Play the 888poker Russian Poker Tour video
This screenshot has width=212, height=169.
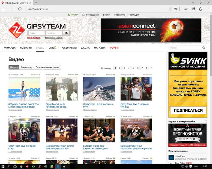point(24,89)
